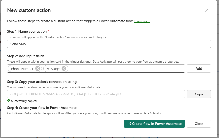Screen dimensions: 219x138
Task: Add a new input field with Add button
Action: click(x=199, y=68)
